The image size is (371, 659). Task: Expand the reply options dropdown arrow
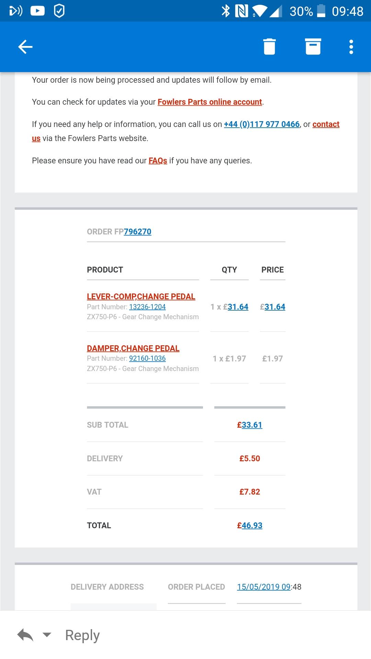(x=47, y=635)
